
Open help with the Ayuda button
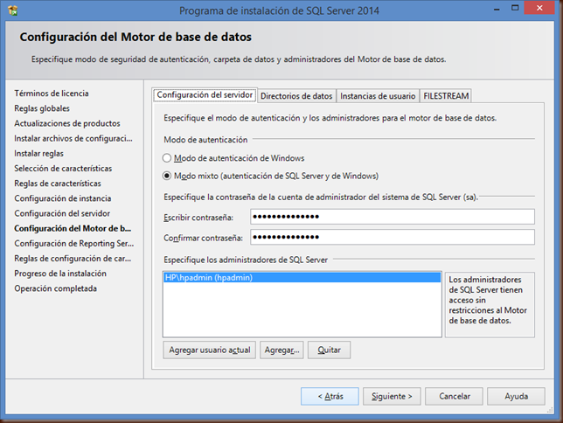coord(516,397)
